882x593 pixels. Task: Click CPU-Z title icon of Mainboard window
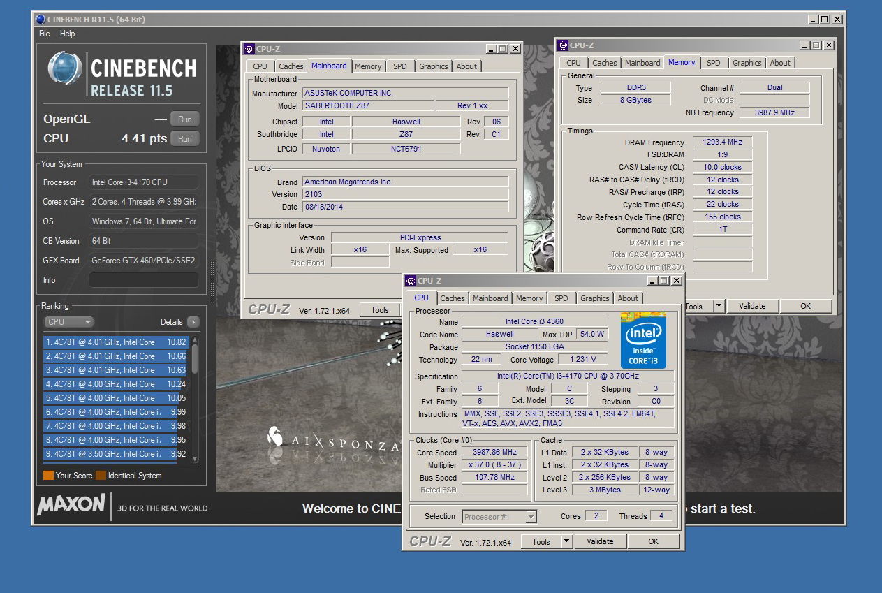coord(250,48)
